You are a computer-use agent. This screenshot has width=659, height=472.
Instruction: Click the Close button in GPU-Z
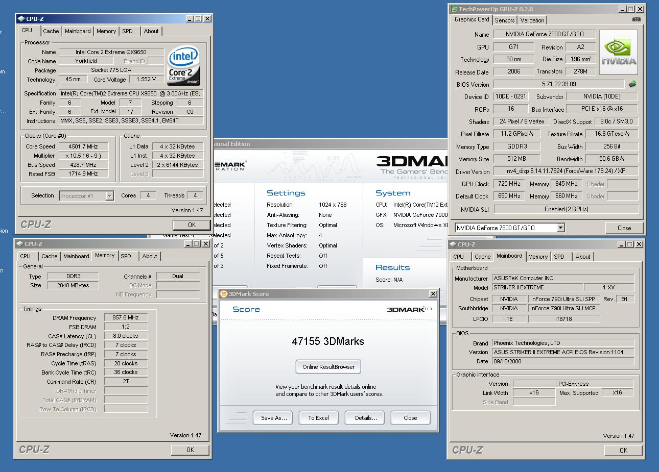tap(624, 228)
